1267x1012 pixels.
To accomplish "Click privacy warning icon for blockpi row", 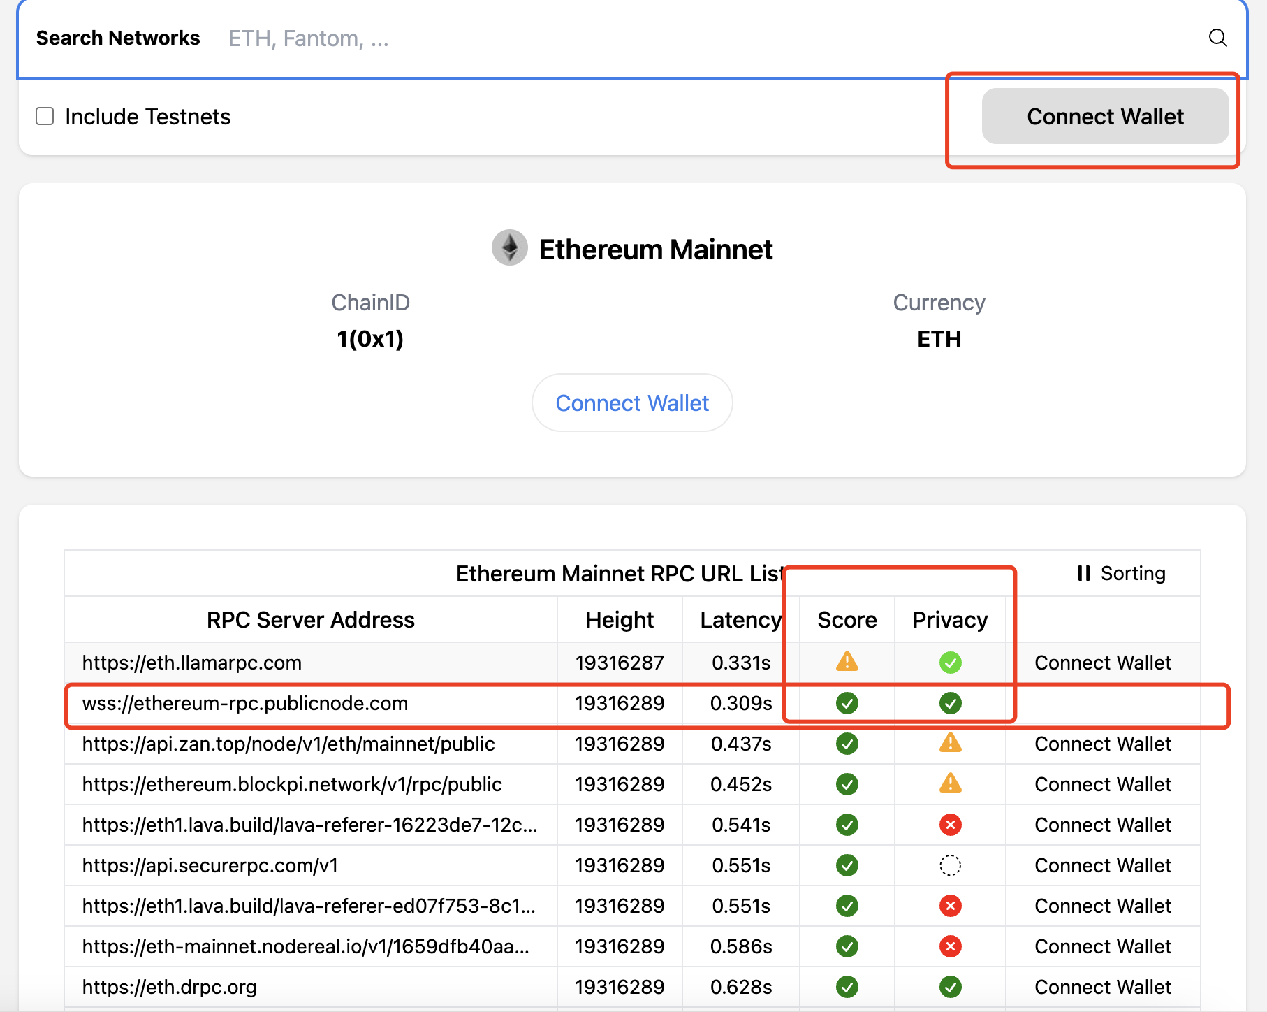I will (951, 783).
